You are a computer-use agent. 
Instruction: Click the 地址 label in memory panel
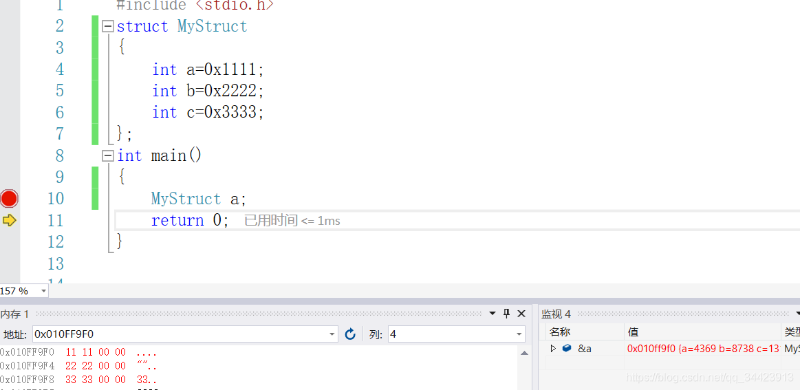[16, 335]
